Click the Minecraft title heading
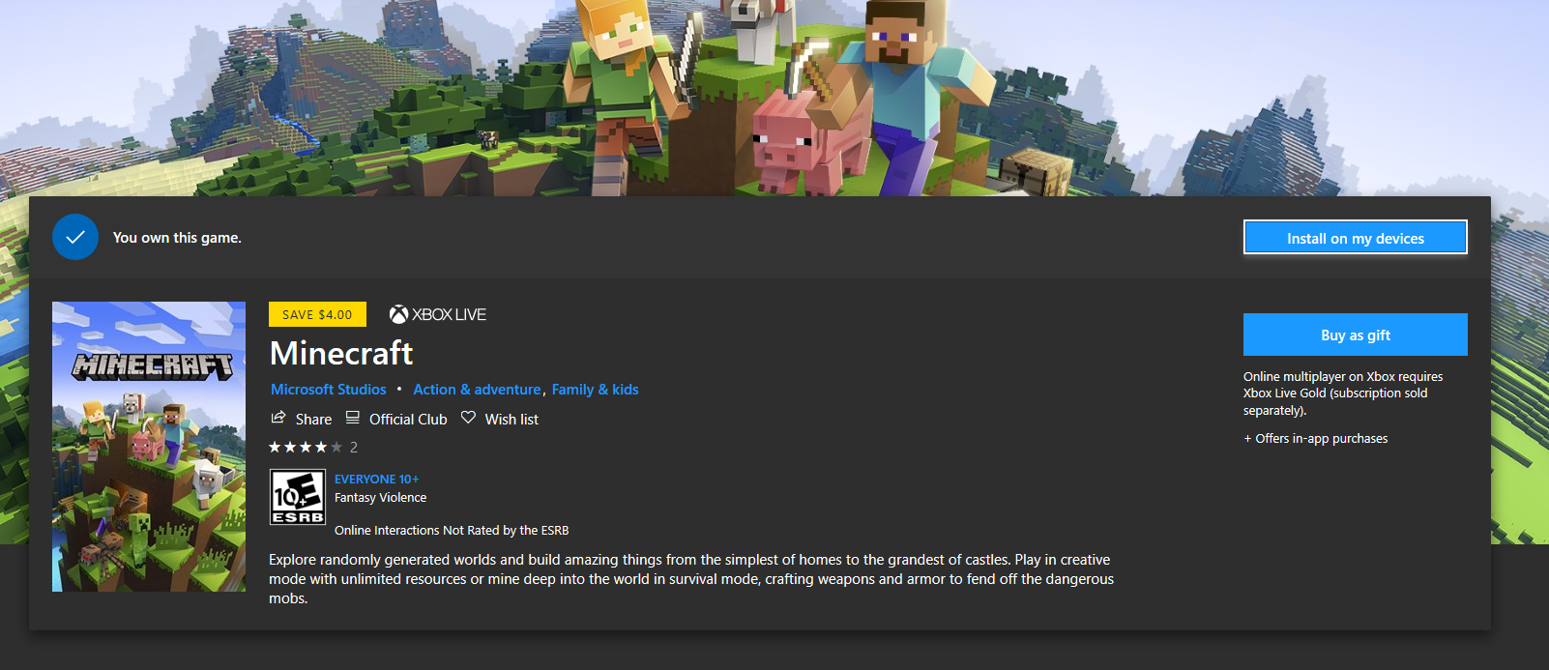This screenshot has height=670, width=1549. point(341,353)
